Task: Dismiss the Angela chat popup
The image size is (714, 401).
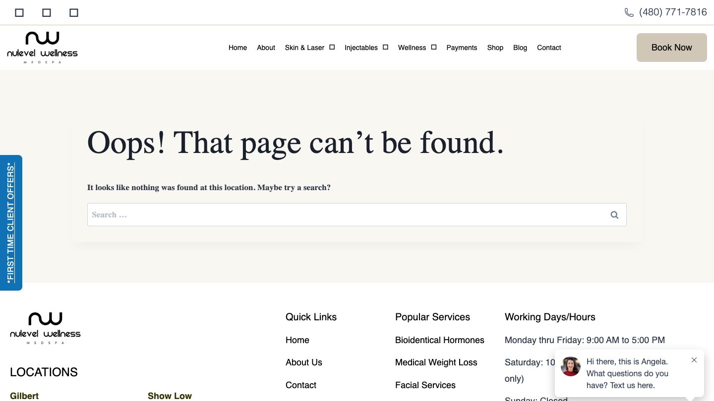Action: click(x=694, y=360)
